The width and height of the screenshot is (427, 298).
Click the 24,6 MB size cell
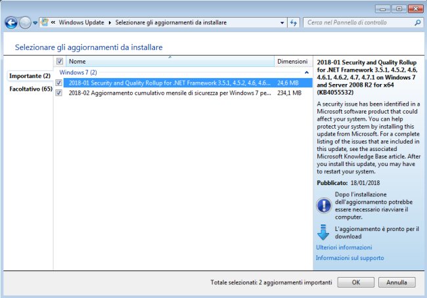click(x=288, y=83)
